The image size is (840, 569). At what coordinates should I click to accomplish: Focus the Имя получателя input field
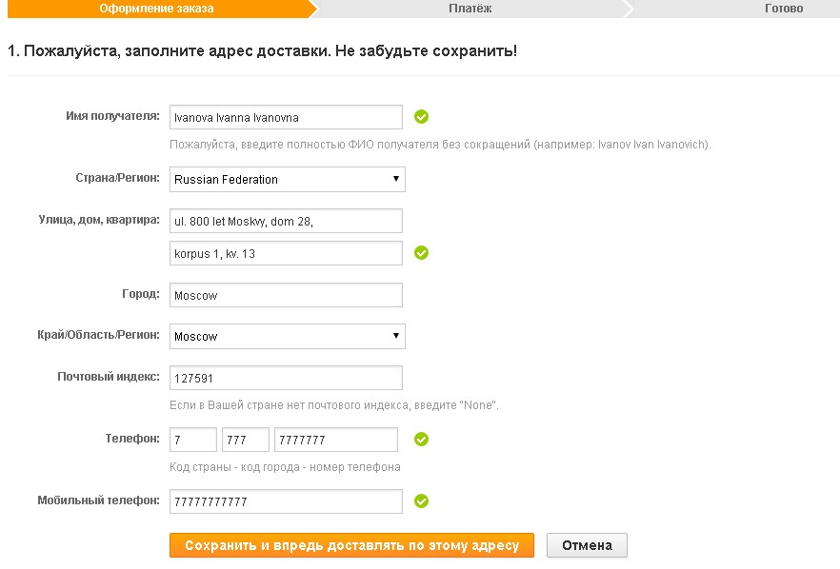(286, 117)
